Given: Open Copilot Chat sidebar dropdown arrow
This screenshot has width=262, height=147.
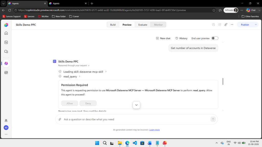Looking at the screenshot, I should (259, 10).
